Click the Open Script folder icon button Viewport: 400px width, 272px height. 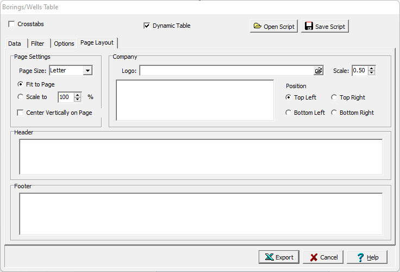(274, 27)
